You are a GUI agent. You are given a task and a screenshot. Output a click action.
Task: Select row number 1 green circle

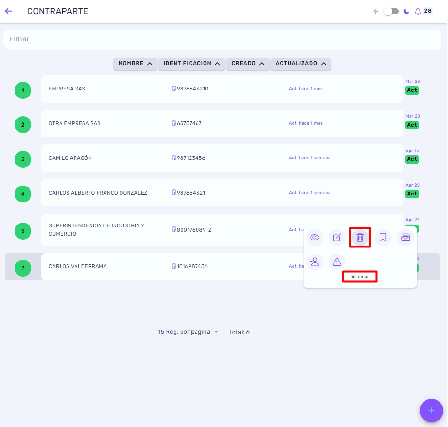(23, 90)
